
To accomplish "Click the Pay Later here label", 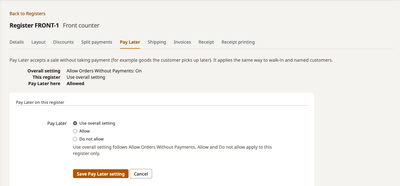I will click(x=44, y=84).
